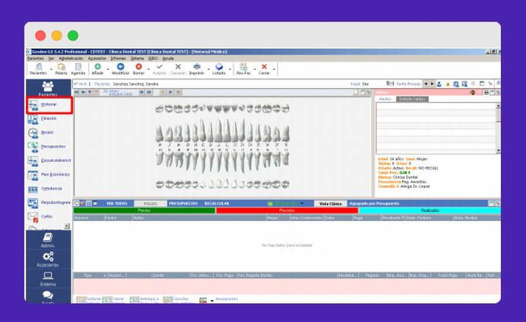Open Recalls in the sidebar
526x322 pixels.
[x=47, y=133]
